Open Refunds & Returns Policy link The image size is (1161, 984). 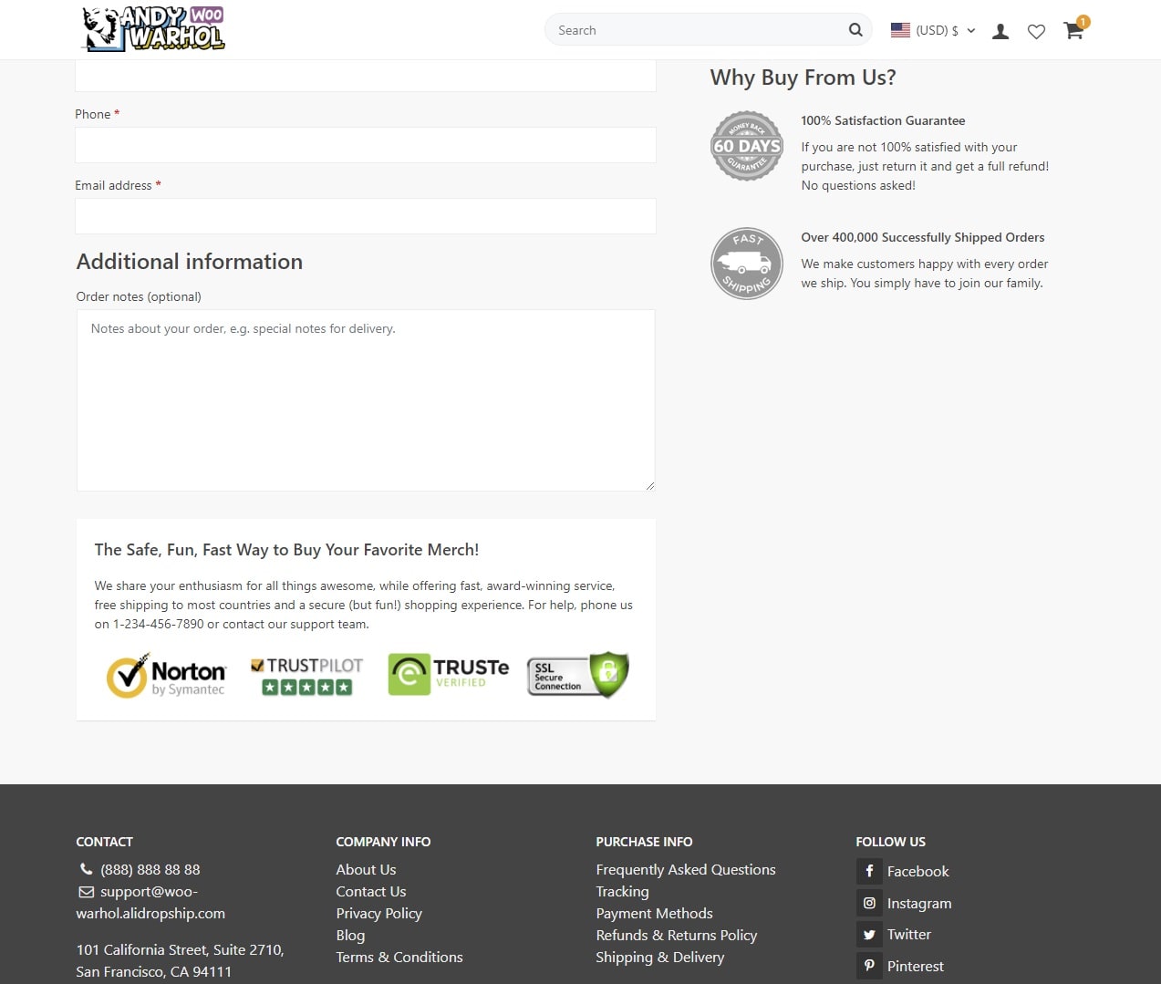pos(677,936)
